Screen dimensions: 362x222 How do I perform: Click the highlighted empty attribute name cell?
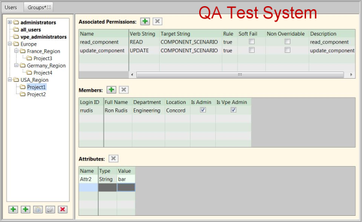pyautogui.click(x=88, y=188)
